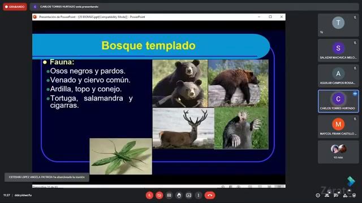Click the PowerPoint app icon in title bar

(x=35, y=17)
